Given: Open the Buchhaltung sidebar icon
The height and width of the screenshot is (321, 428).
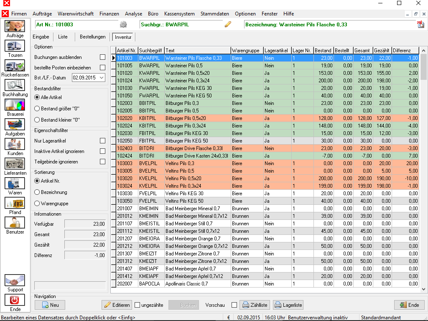Looking at the screenshot, I should pyautogui.click(x=15, y=85).
